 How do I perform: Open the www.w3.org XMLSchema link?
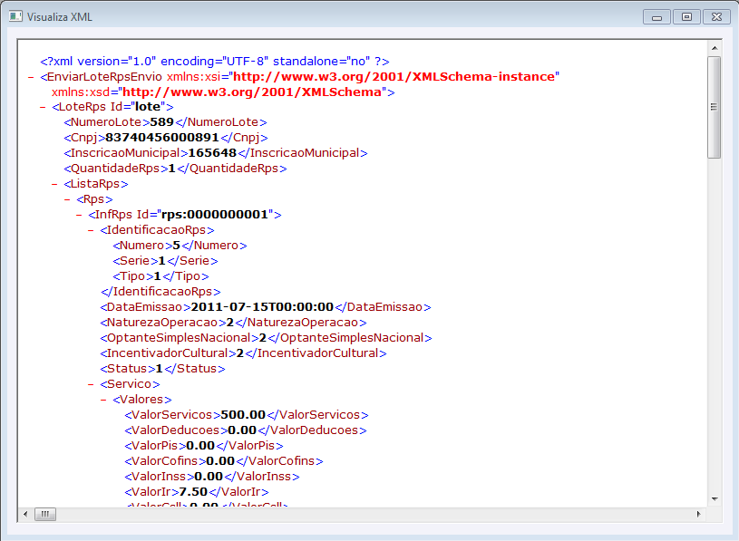[x=253, y=92]
